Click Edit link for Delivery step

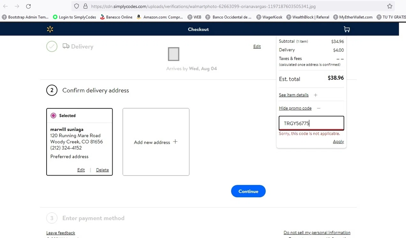pyautogui.click(x=257, y=47)
